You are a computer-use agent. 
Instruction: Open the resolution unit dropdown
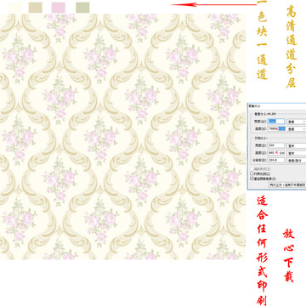coord(297,161)
